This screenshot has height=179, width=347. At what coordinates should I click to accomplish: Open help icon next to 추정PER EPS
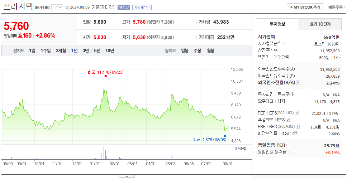point(287,120)
